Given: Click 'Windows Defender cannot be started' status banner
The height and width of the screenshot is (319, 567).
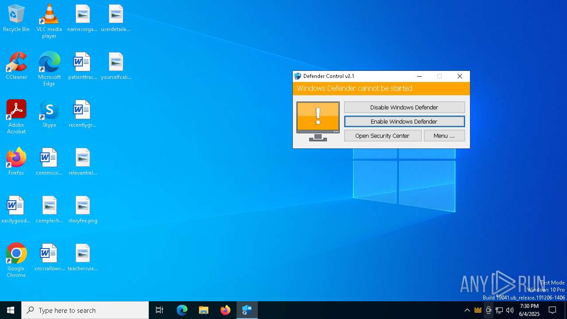Looking at the screenshot, I should click(381, 89).
